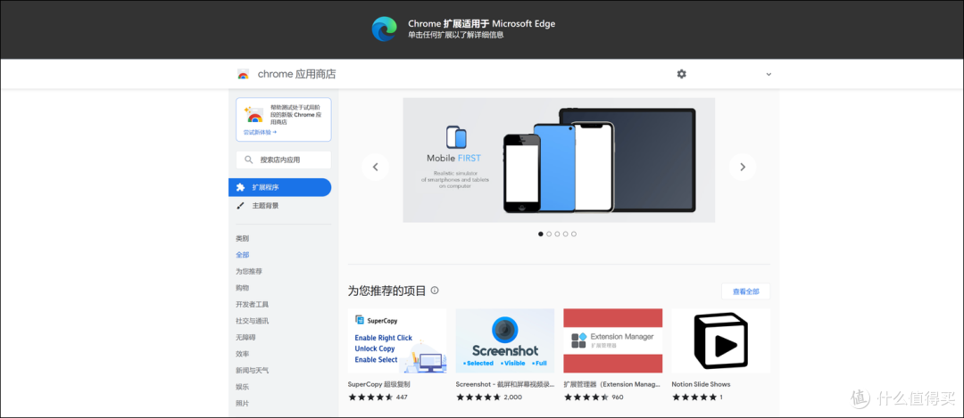
Task: Open the SuperCopy extension thumbnail
Action: coord(397,340)
